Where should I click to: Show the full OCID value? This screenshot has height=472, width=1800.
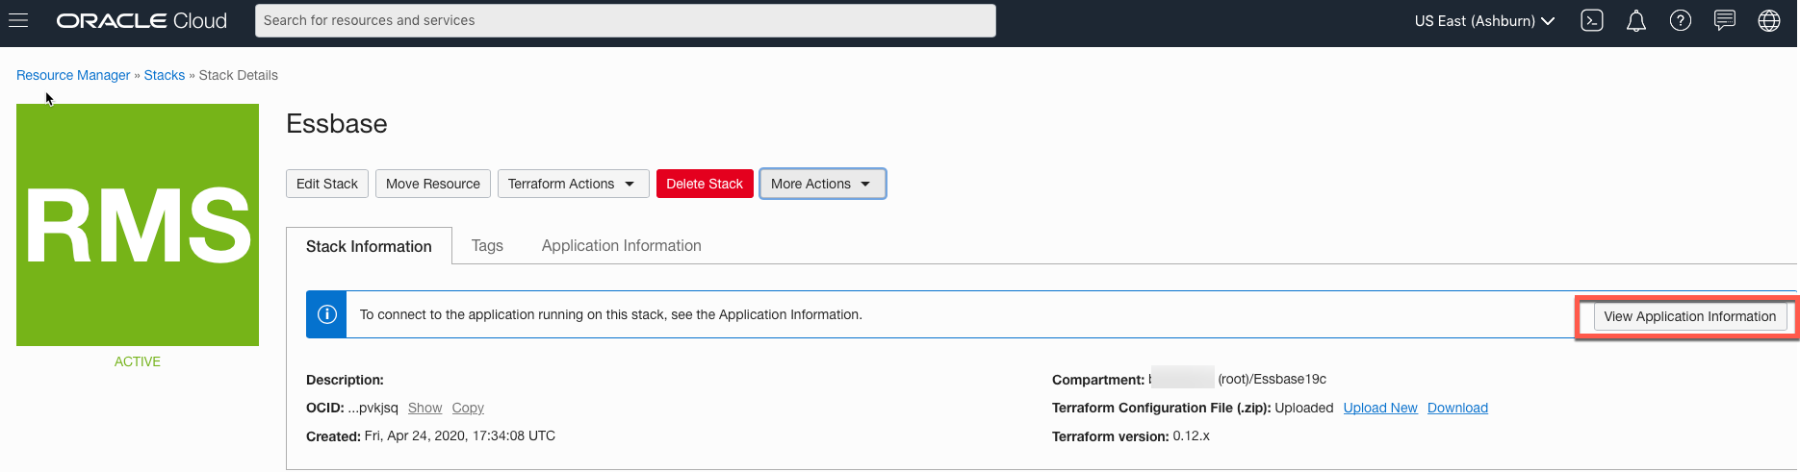click(424, 408)
